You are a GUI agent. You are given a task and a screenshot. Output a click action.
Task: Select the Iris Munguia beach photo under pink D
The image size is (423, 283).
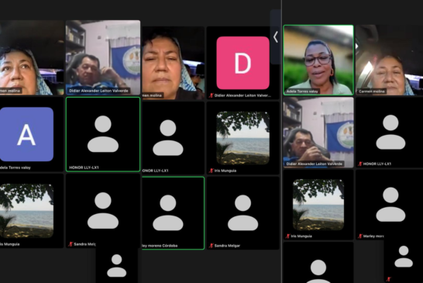[242, 138]
